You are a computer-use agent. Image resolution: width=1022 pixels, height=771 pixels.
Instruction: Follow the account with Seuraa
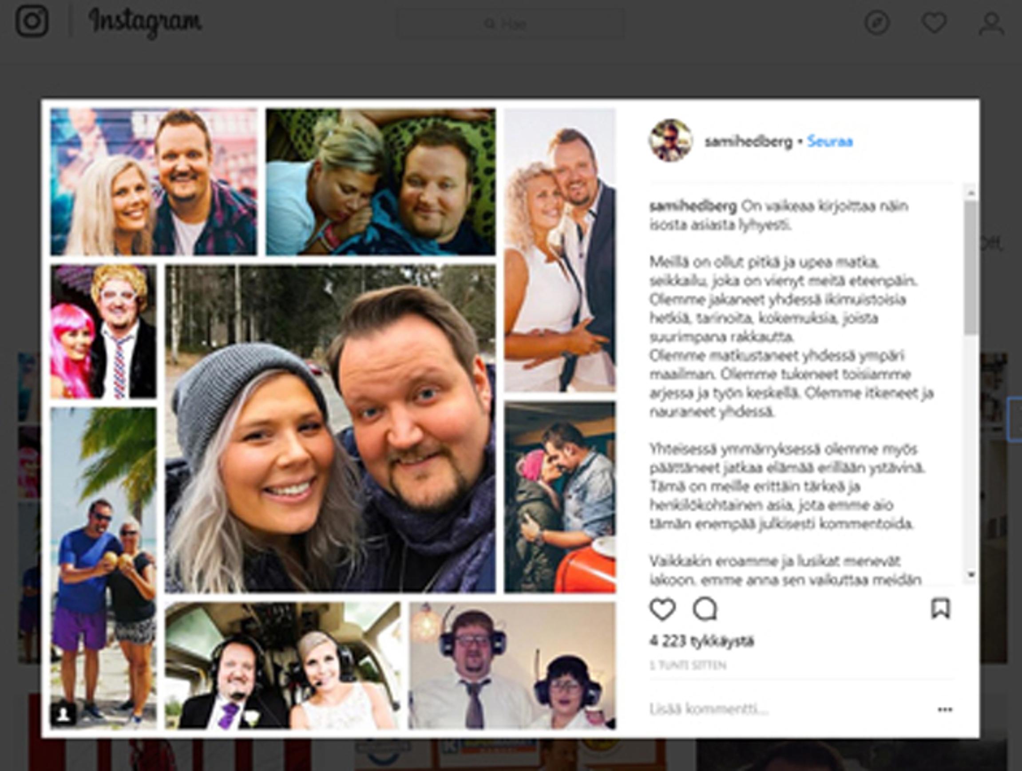click(830, 141)
